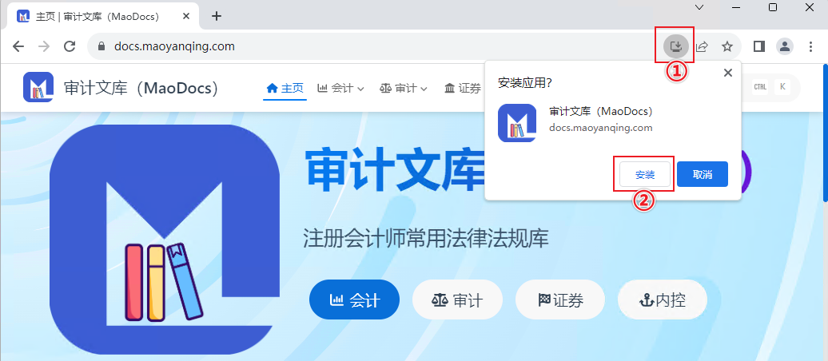
Task: Open a new browser tab
Action: coord(216,16)
